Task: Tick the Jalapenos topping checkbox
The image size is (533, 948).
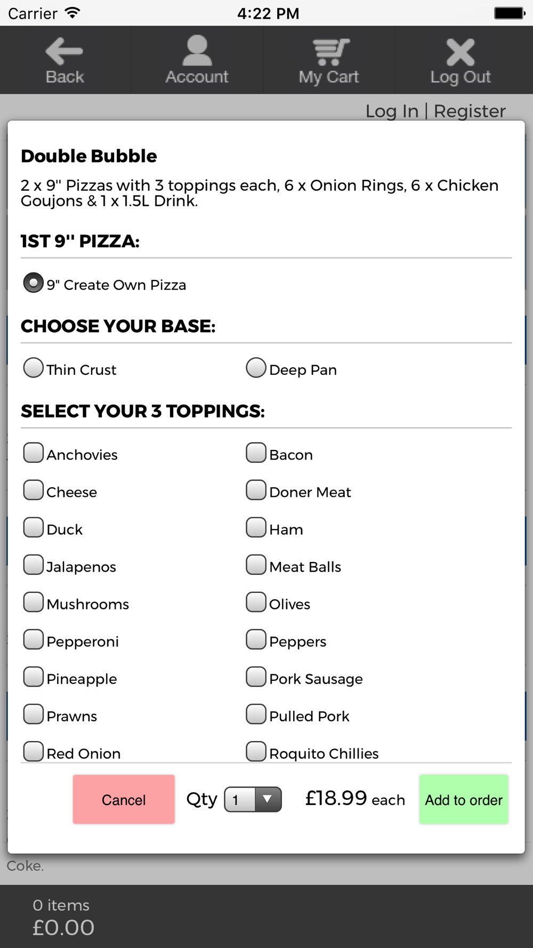Action: click(x=34, y=565)
